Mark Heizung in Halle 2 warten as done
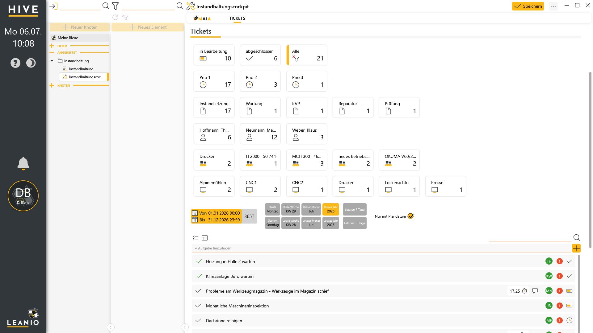The height and width of the screenshot is (333, 593). click(x=199, y=261)
